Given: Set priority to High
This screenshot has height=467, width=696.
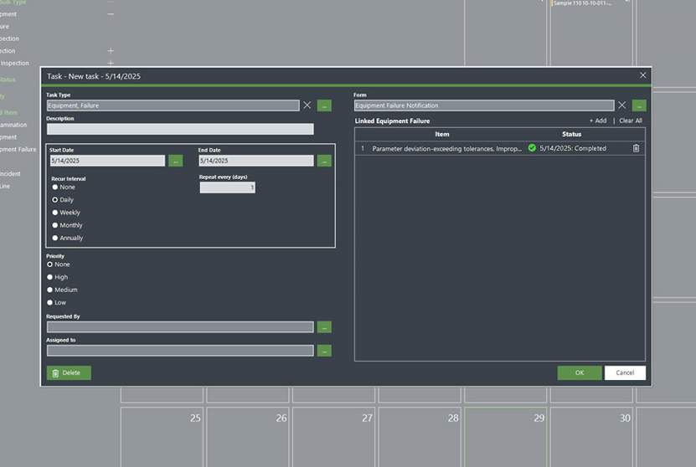Looking at the screenshot, I should click(x=50, y=277).
